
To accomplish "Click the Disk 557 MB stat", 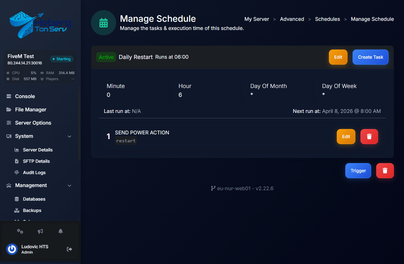I will pyautogui.click(x=21, y=79).
